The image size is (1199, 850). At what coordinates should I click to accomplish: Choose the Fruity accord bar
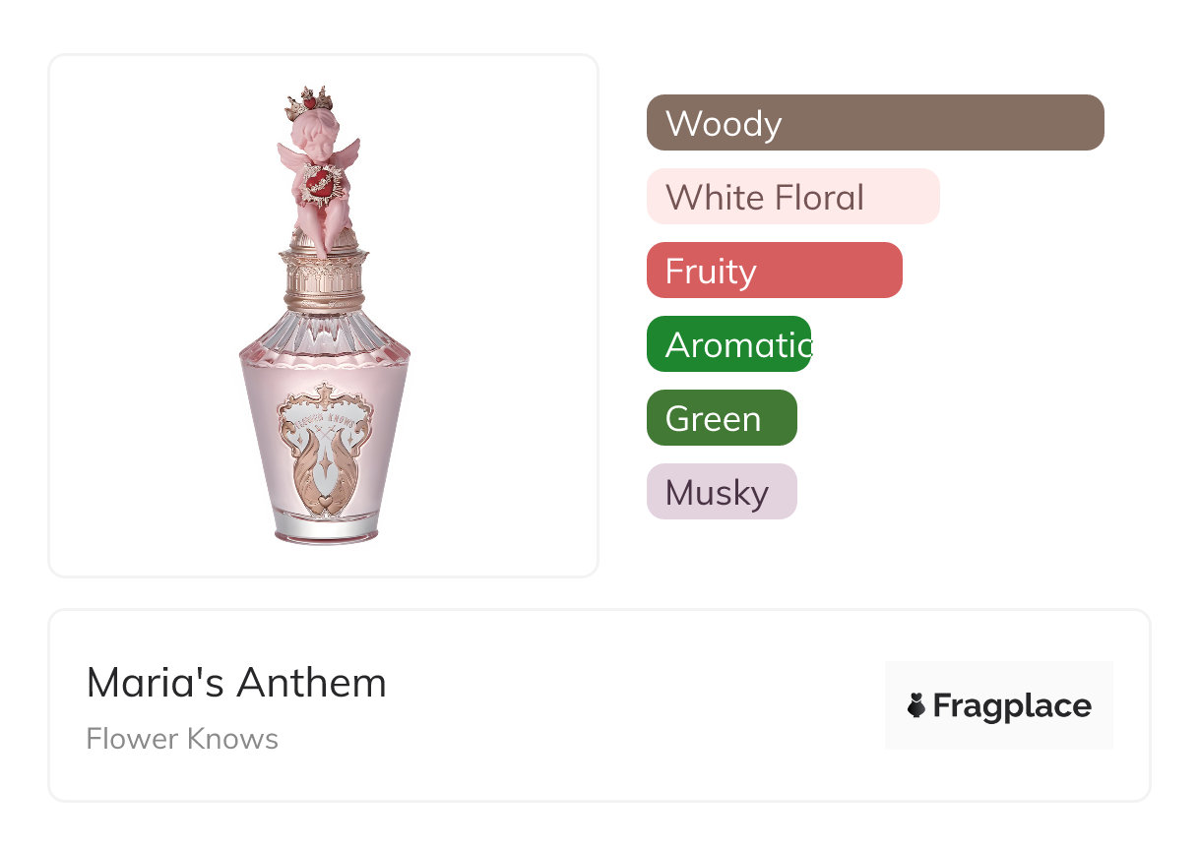coord(774,271)
